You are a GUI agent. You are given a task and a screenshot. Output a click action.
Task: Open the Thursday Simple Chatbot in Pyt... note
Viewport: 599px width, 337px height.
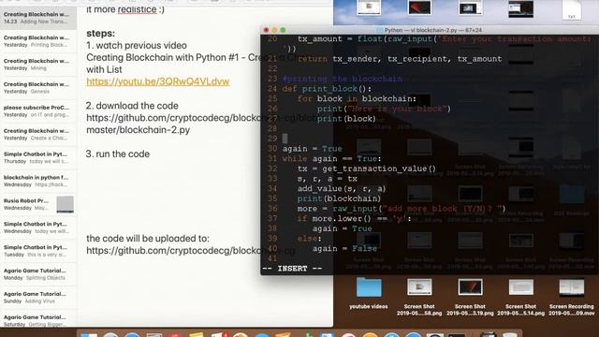pos(38,158)
